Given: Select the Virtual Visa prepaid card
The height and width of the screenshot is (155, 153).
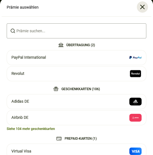Looking at the screenshot, I should click(x=76, y=149).
